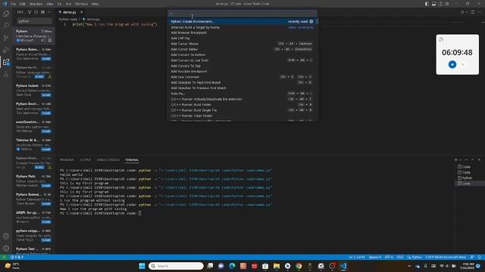Change CRLF line ending in status bar
The width and height of the screenshot is (485, 272).
tap(400, 257)
